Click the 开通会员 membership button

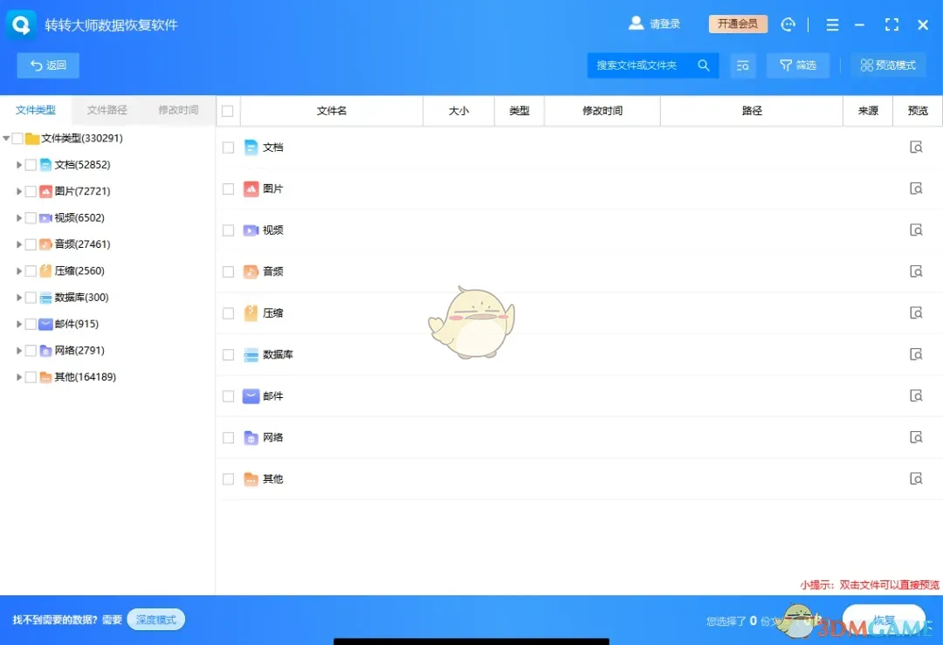pyautogui.click(x=737, y=24)
